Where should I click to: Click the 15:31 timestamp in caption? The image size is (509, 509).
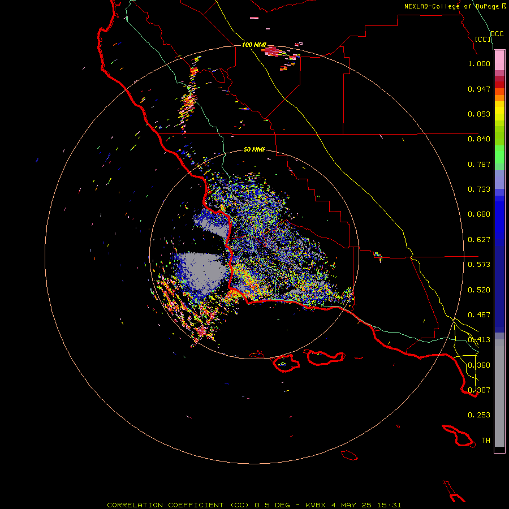pyautogui.click(x=390, y=505)
